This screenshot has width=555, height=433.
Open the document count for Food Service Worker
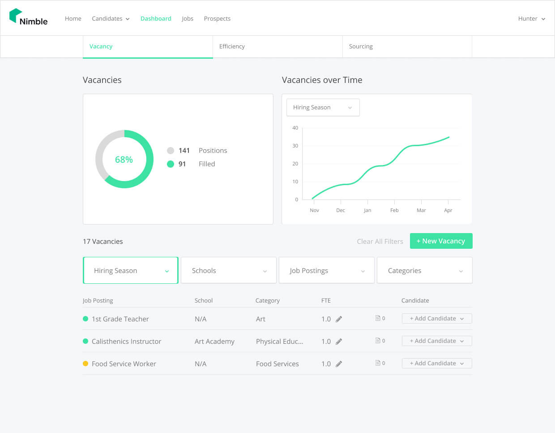(379, 363)
